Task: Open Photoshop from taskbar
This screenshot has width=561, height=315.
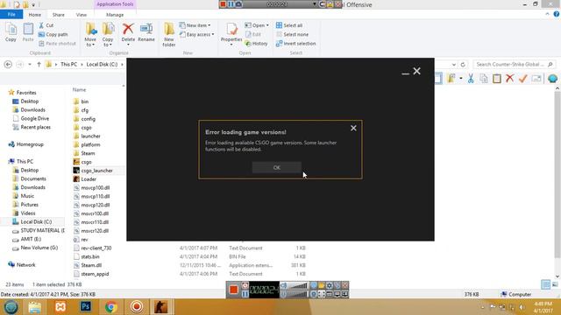Action: (x=86, y=307)
